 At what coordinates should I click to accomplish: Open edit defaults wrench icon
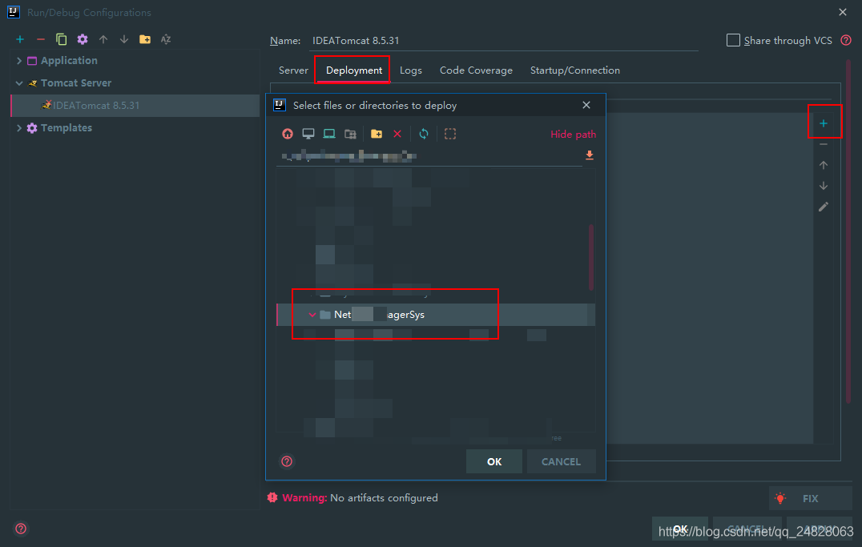pos(83,39)
